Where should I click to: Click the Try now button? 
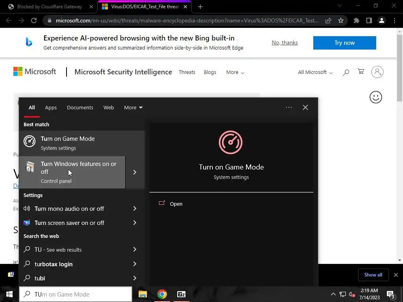[x=344, y=42]
